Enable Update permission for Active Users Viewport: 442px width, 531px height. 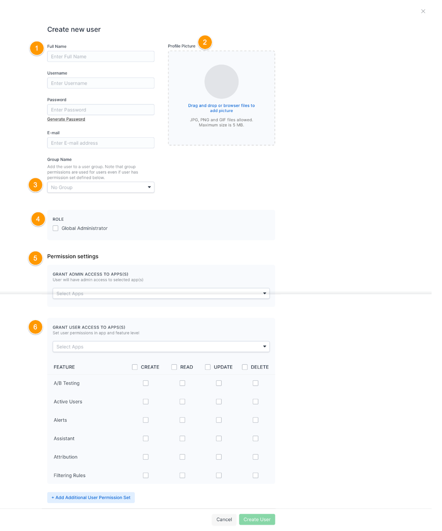click(x=219, y=402)
